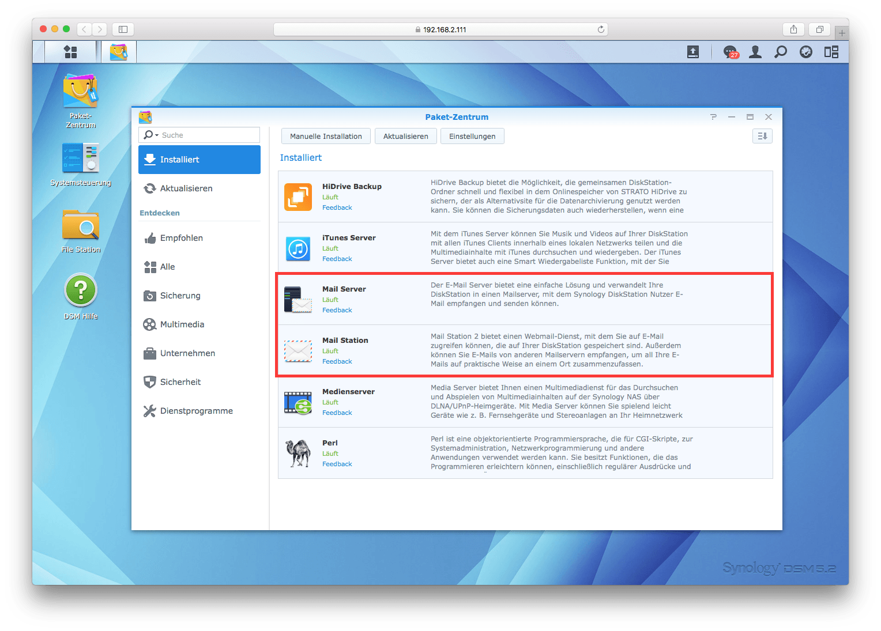Click the Perl title text
The width and height of the screenshot is (881, 631).
point(330,443)
